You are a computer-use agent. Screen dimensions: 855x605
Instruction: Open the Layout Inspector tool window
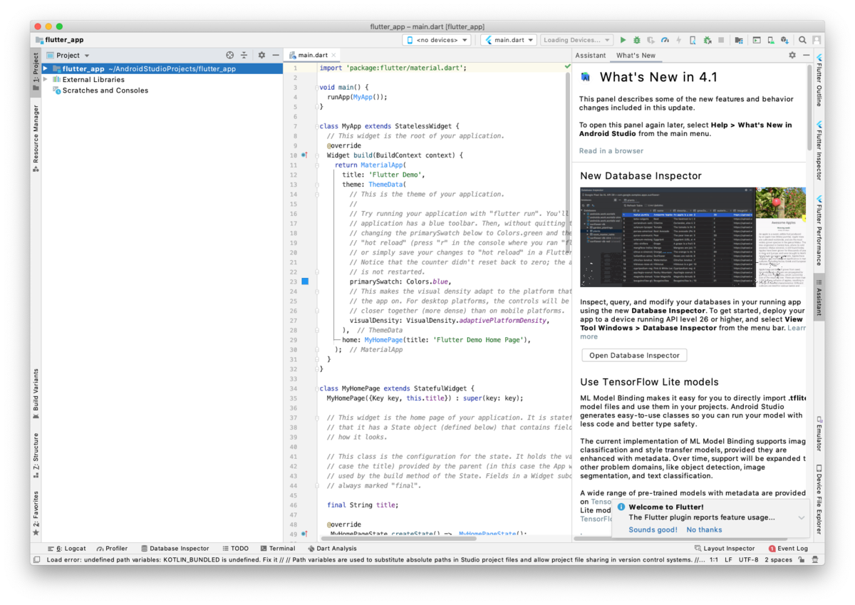725,549
